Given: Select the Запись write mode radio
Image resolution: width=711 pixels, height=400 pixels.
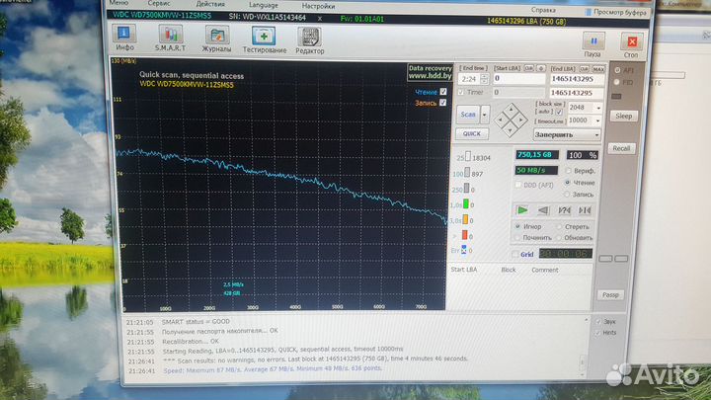Looking at the screenshot, I should click(x=565, y=194).
